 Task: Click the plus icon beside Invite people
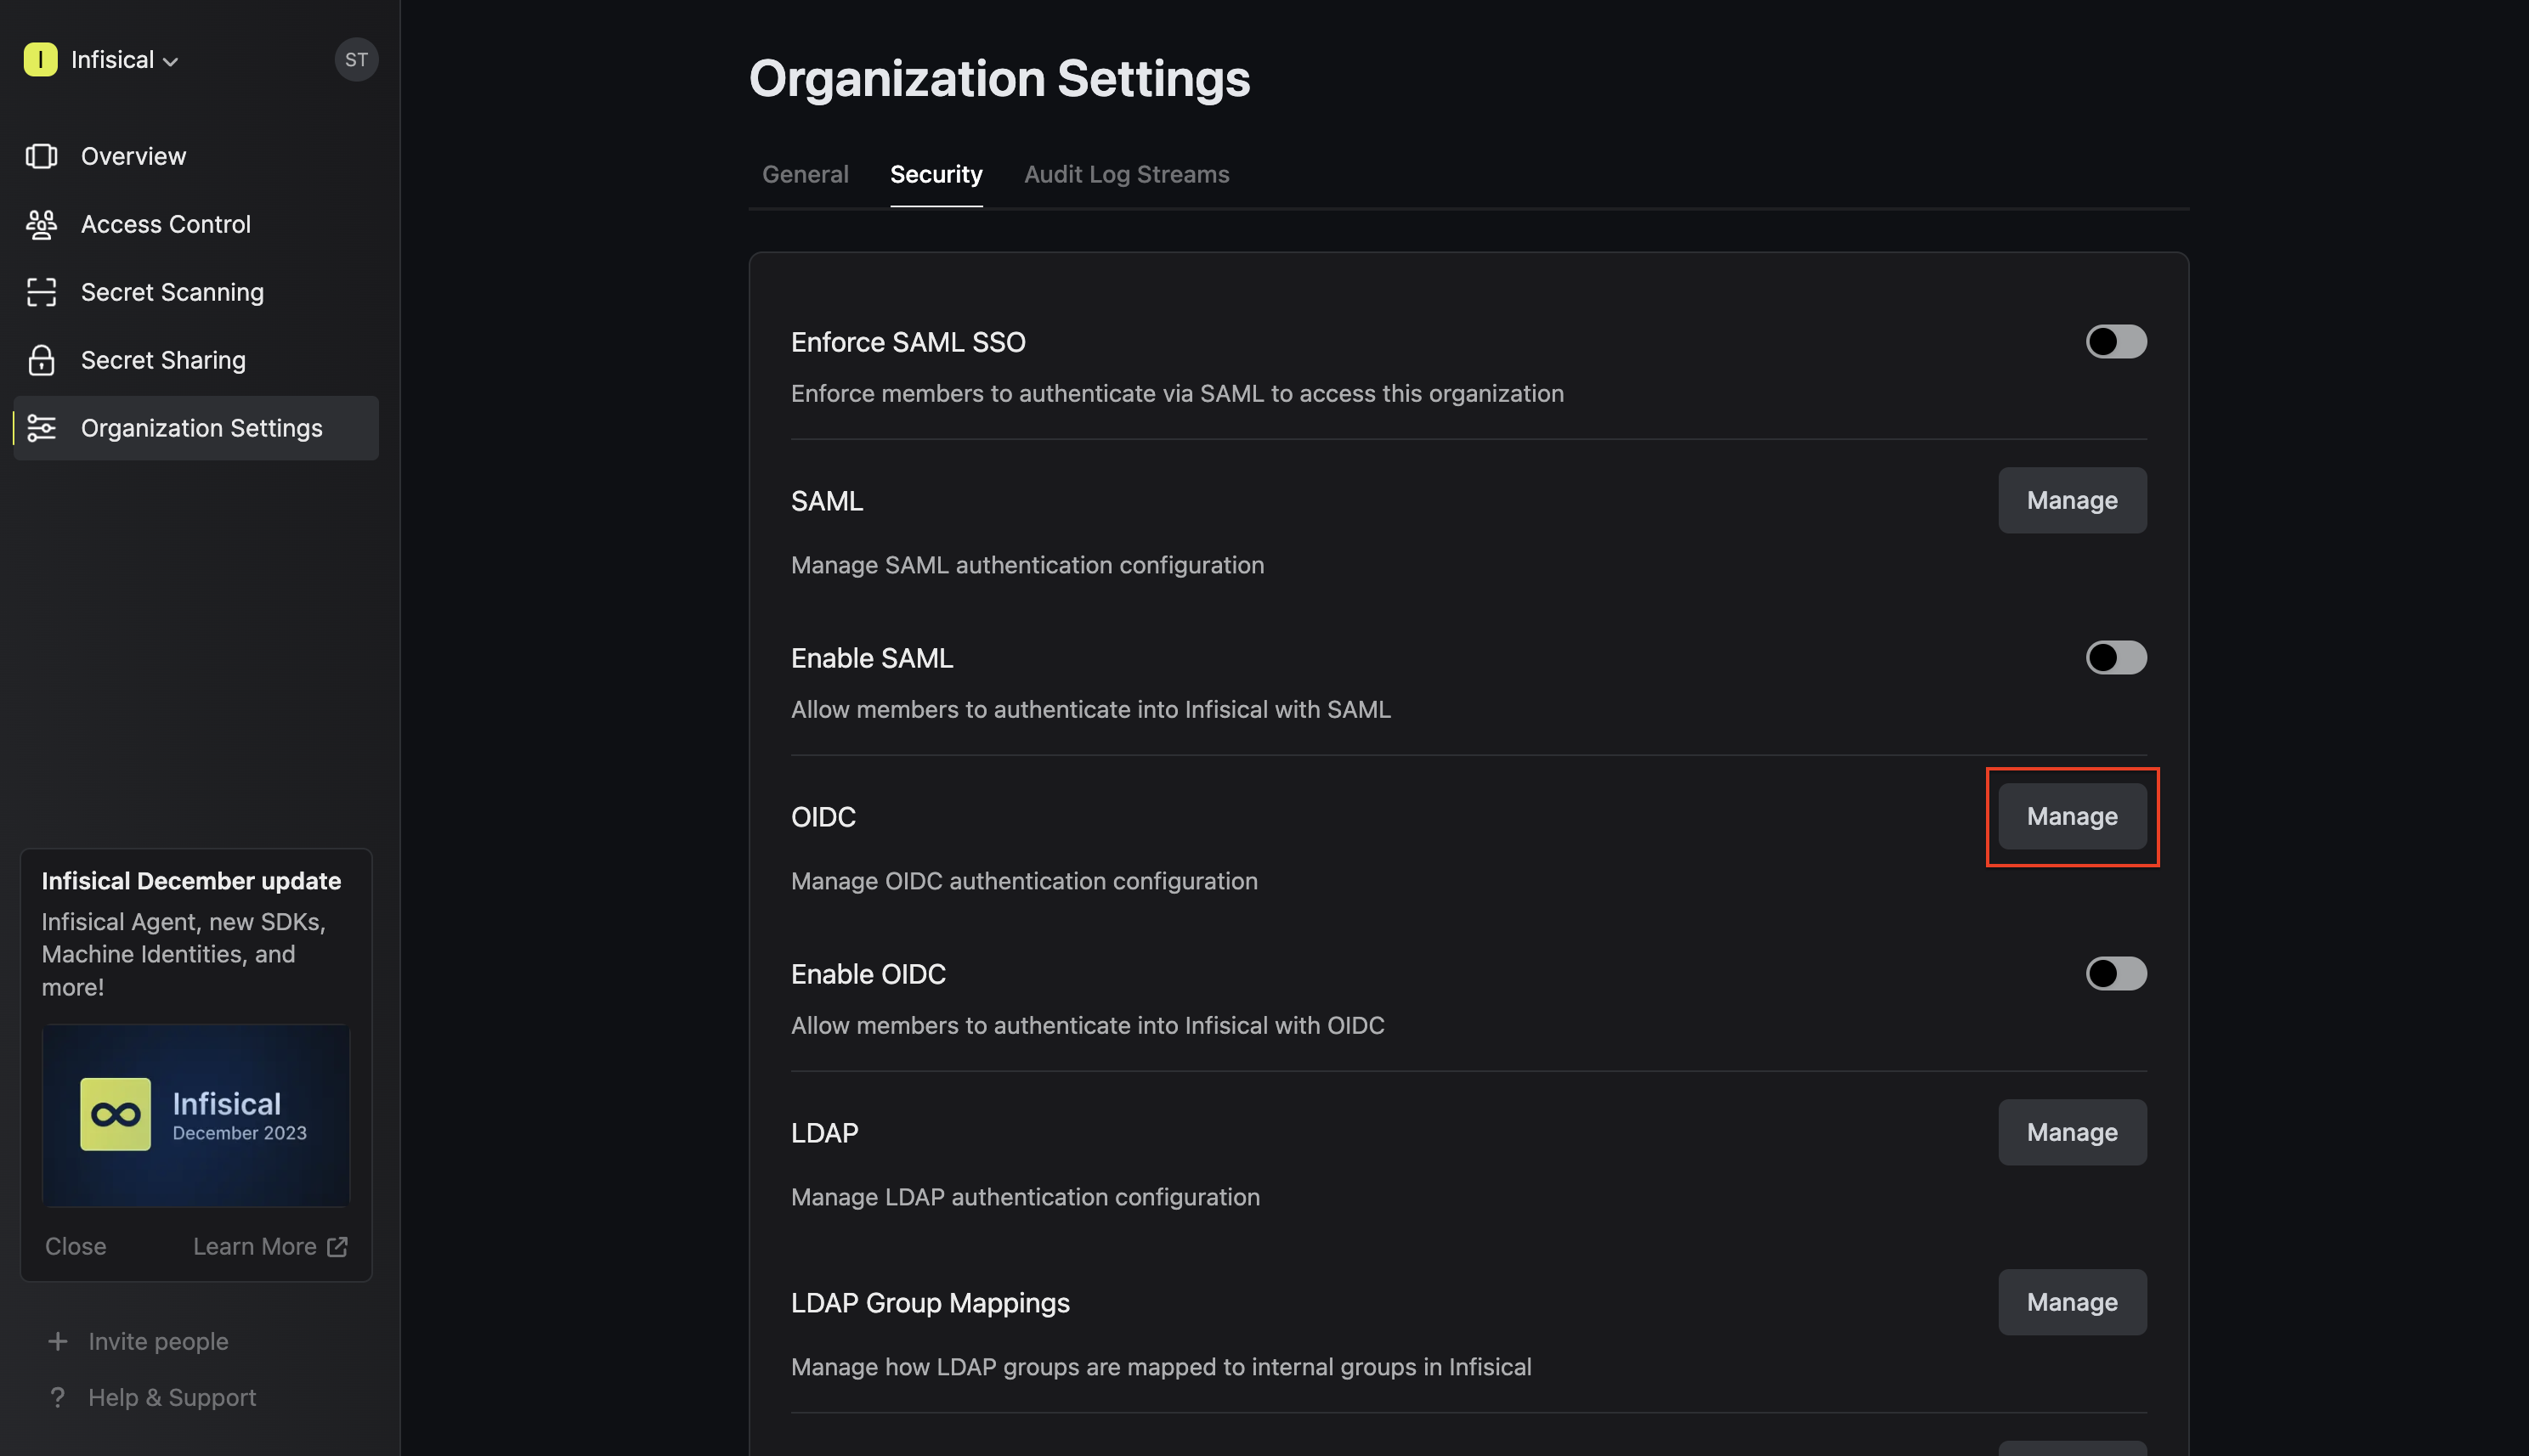tap(58, 1341)
